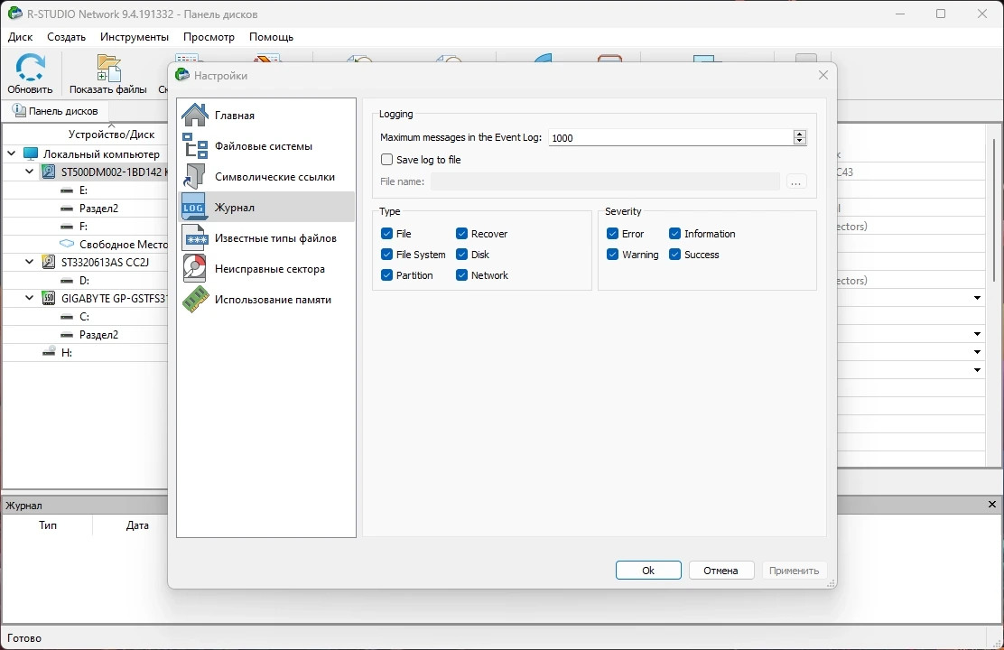Uncheck the Disk type checkbox
Viewport: 1004px width, 650px height.
pyautogui.click(x=461, y=255)
